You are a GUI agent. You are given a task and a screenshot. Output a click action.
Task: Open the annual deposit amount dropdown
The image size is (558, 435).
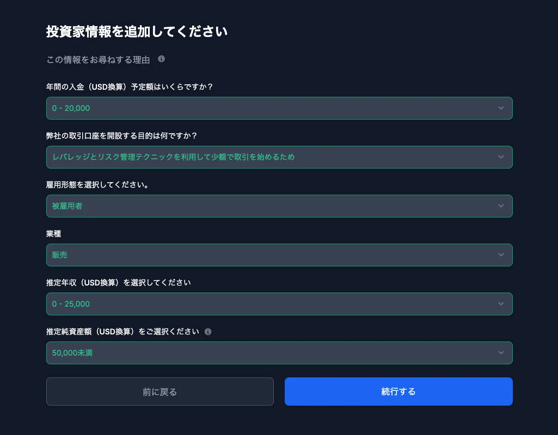coord(279,108)
